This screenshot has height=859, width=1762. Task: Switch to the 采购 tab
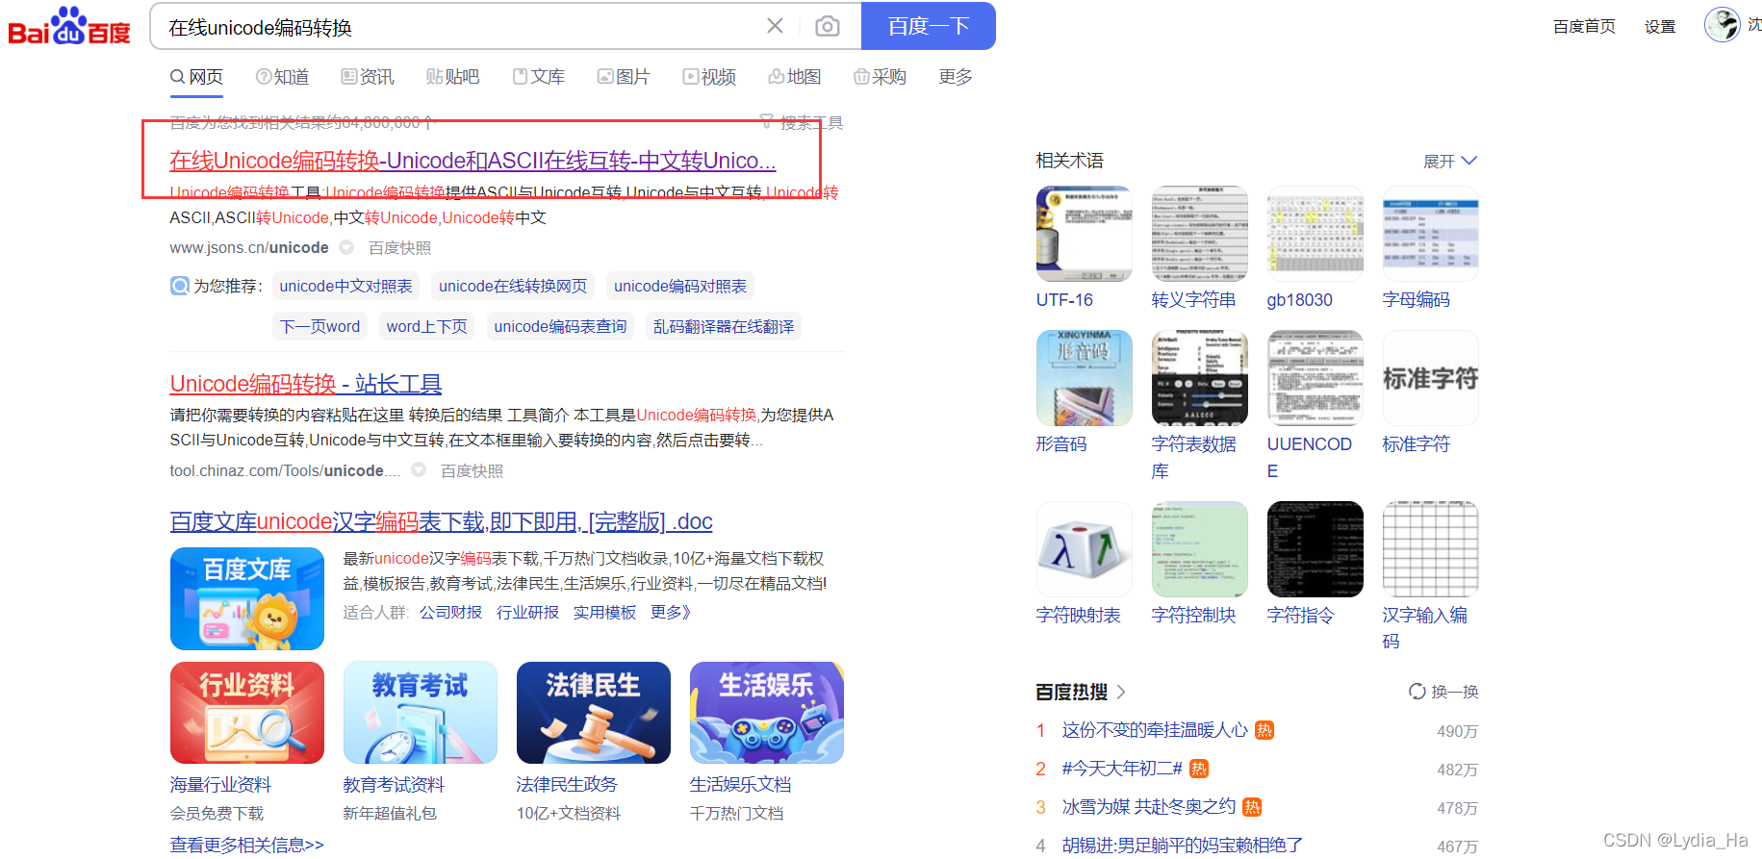pyautogui.click(x=881, y=77)
